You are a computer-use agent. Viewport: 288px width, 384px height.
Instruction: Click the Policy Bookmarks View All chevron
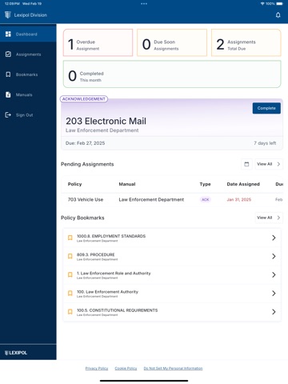point(278,218)
